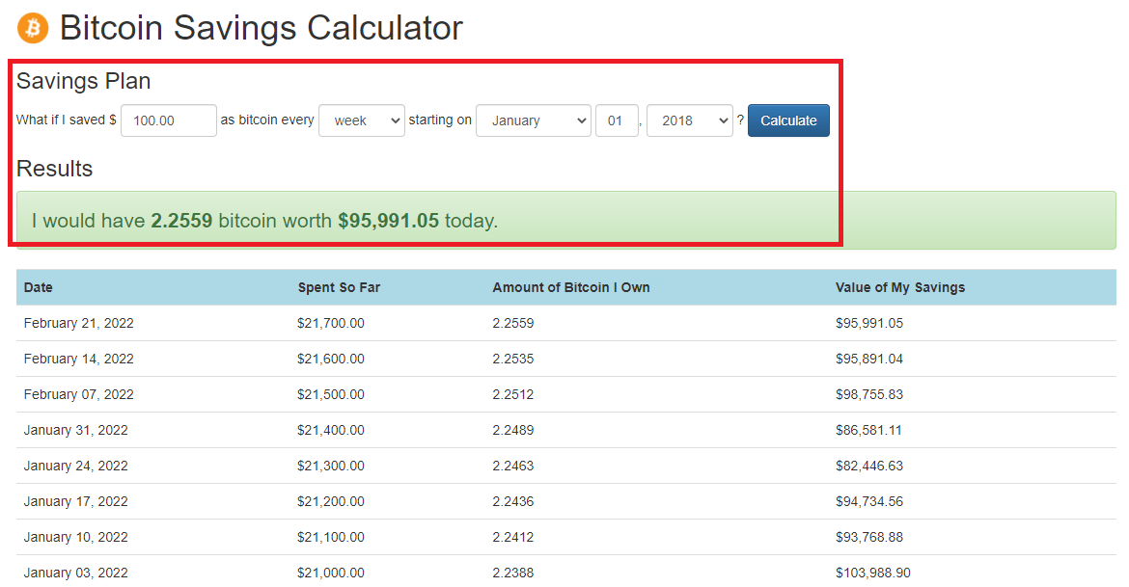
Task: Select the January 17, 2022 date cell
Action: (x=75, y=500)
